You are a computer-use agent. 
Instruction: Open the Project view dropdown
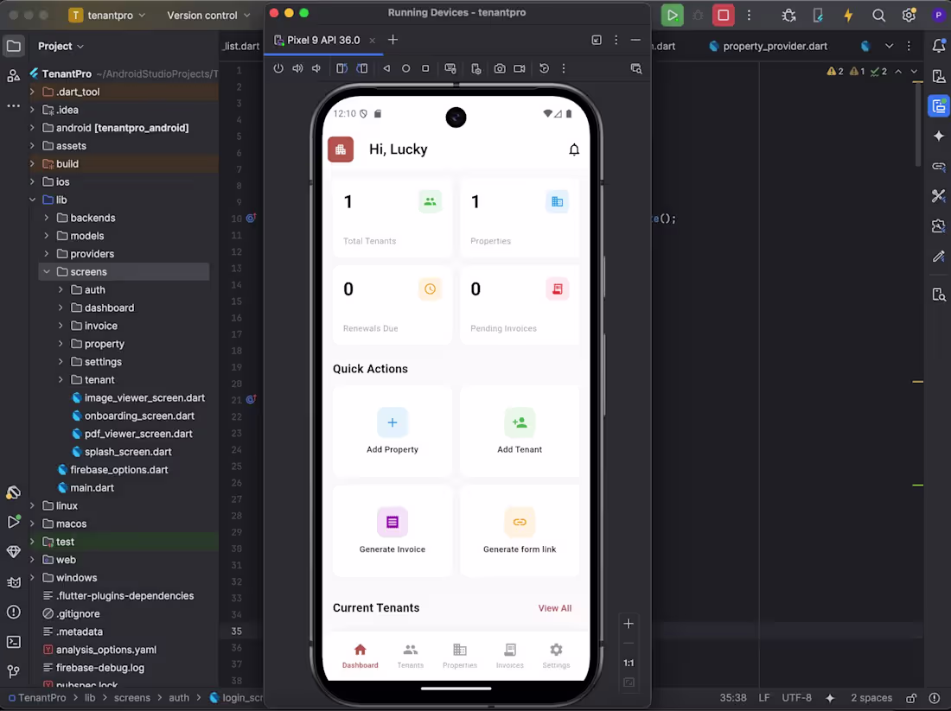(61, 46)
